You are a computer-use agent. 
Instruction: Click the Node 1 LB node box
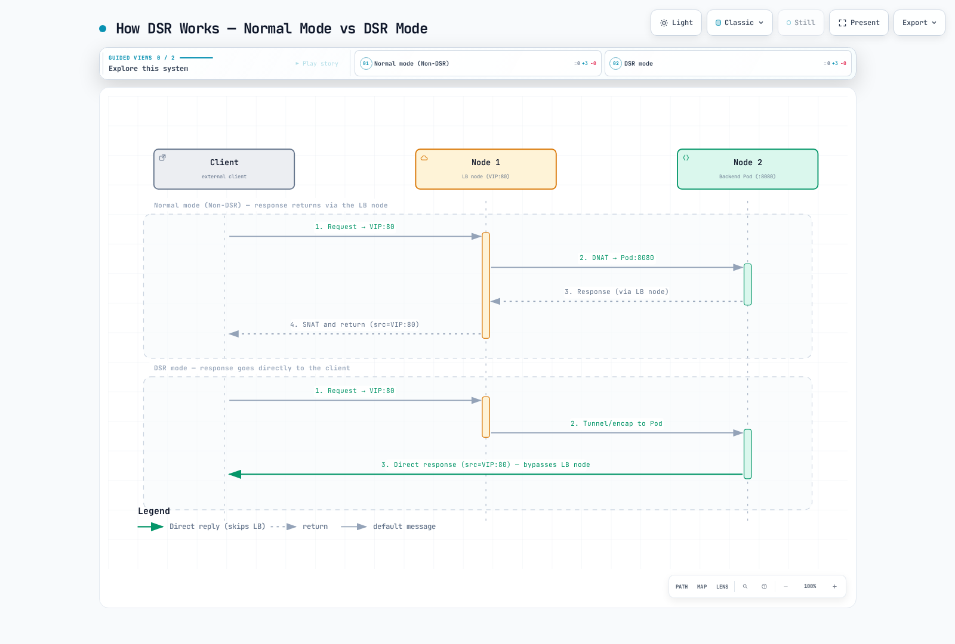tap(486, 169)
